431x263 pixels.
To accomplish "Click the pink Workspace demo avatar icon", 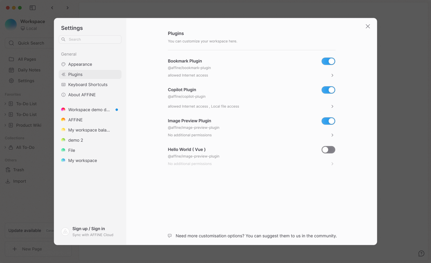I will coord(63,110).
